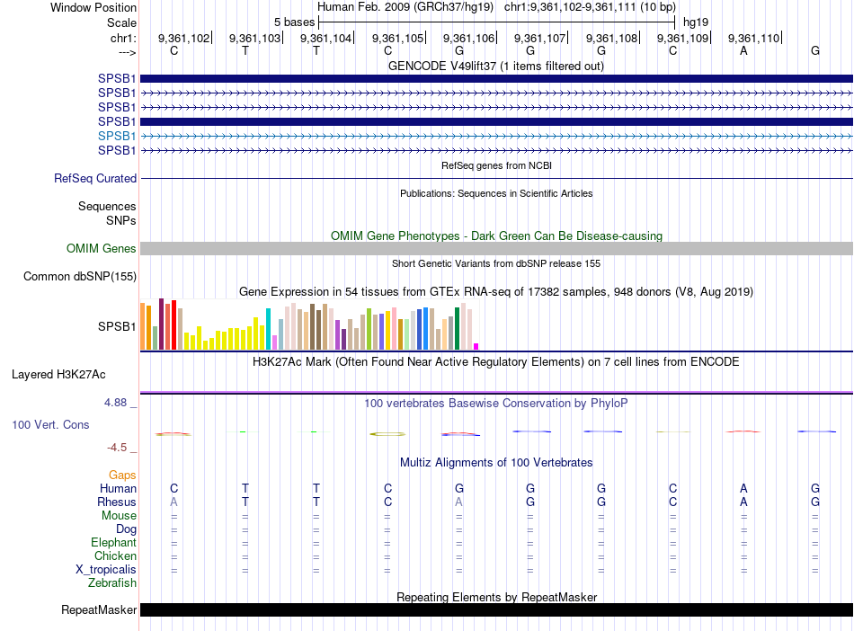Click the 4.88 PhyloP upper limit value

tap(115, 403)
